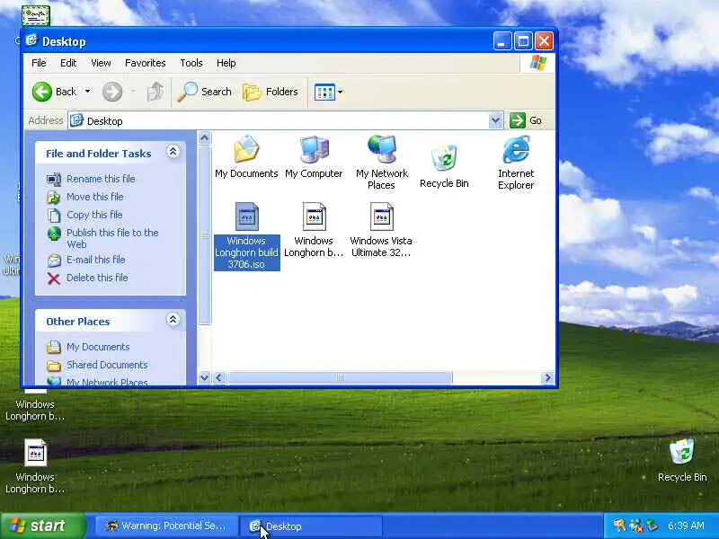Viewport: 719px width, 539px height.
Task: Click E-mail this file link
Action: (96, 260)
